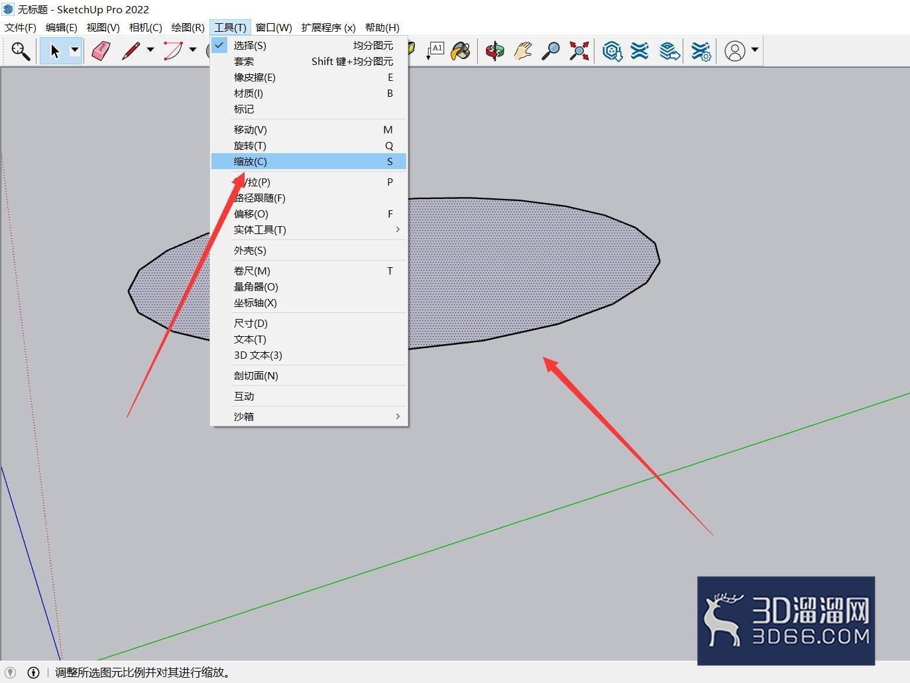Click the Zoom Extents icon
This screenshot has width=910, height=683.
click(x=579, y=51)
